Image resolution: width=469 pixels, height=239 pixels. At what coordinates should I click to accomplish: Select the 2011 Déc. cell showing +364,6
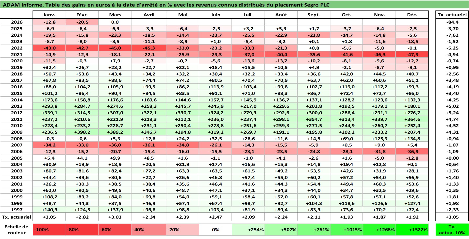(x=412, y=119)
